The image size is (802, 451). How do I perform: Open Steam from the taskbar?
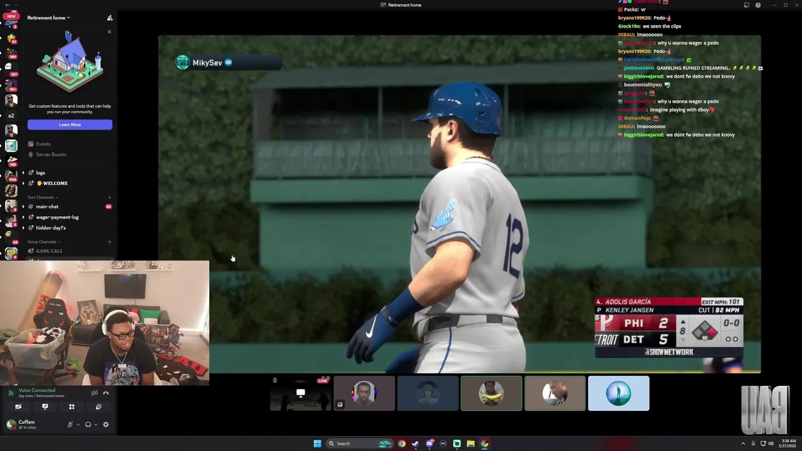(415, 443)
